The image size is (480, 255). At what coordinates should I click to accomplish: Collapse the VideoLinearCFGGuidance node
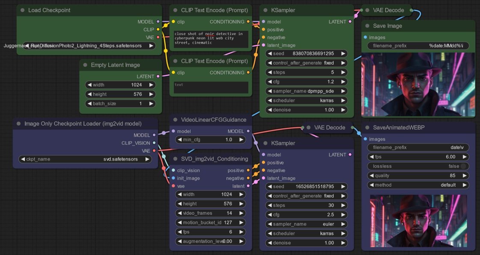coord(176,120)
